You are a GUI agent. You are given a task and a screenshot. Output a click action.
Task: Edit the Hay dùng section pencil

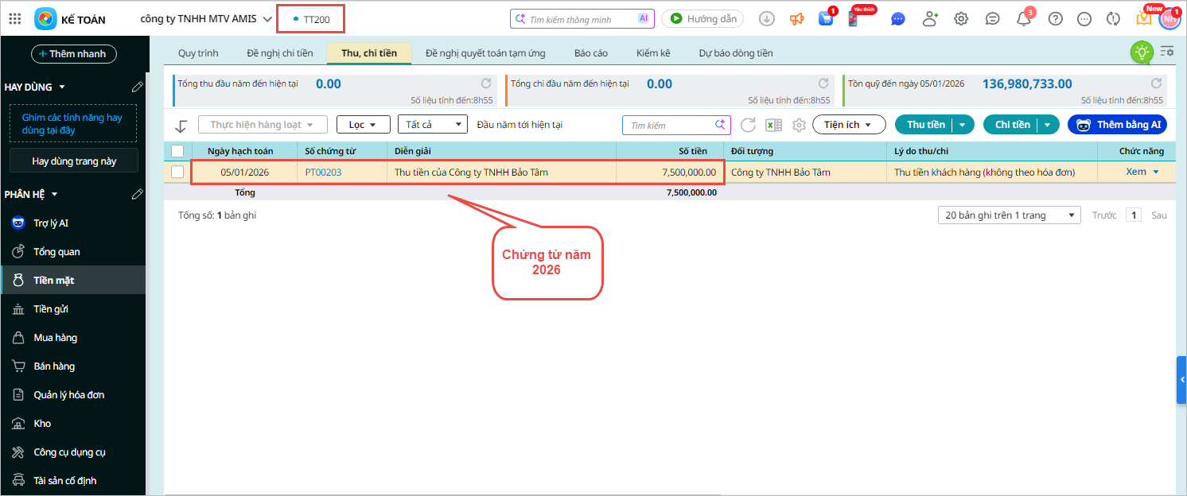coord(137,87)
